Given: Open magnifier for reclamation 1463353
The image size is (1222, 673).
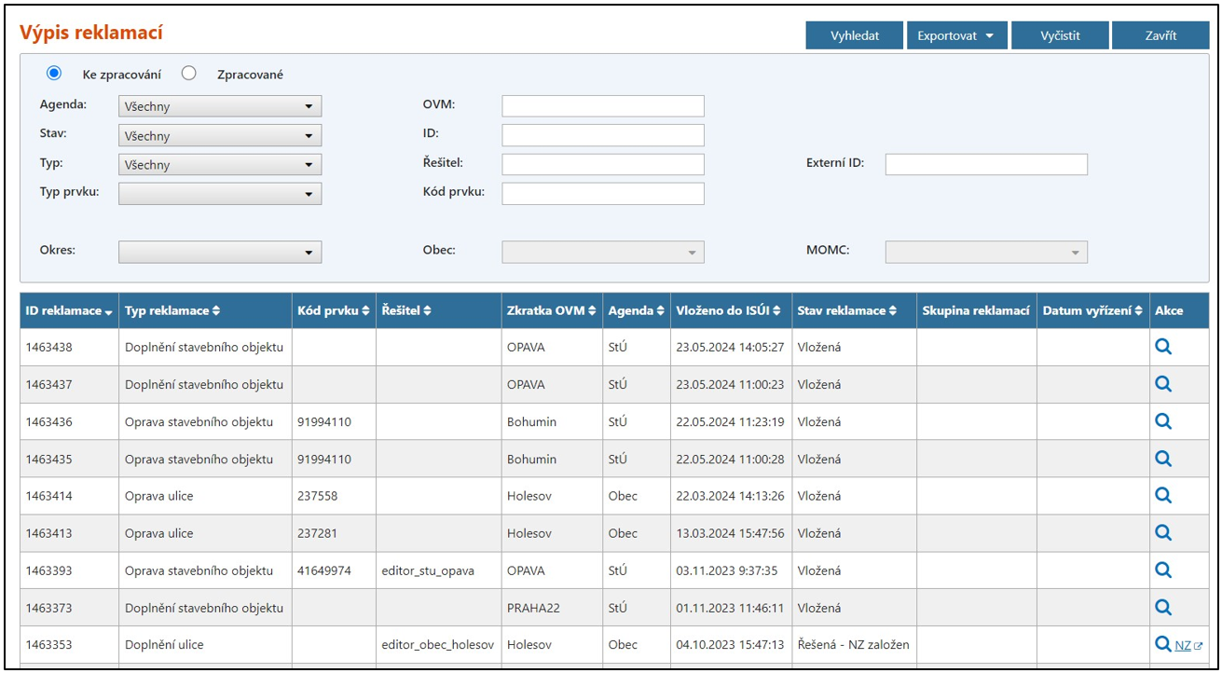Looking at the screenshot, I should coord(1162,644).
